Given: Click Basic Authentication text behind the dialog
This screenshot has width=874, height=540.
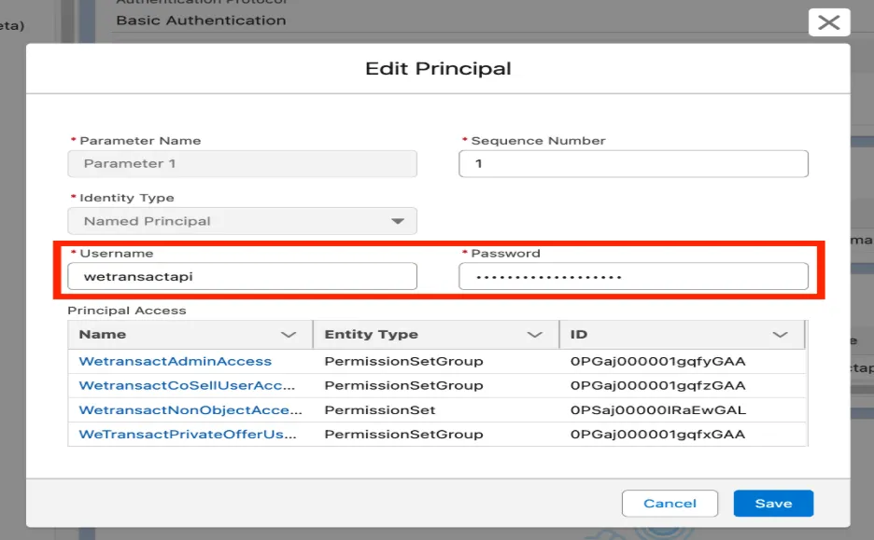Looking at the screenshot, I should (x=201, y=21).
